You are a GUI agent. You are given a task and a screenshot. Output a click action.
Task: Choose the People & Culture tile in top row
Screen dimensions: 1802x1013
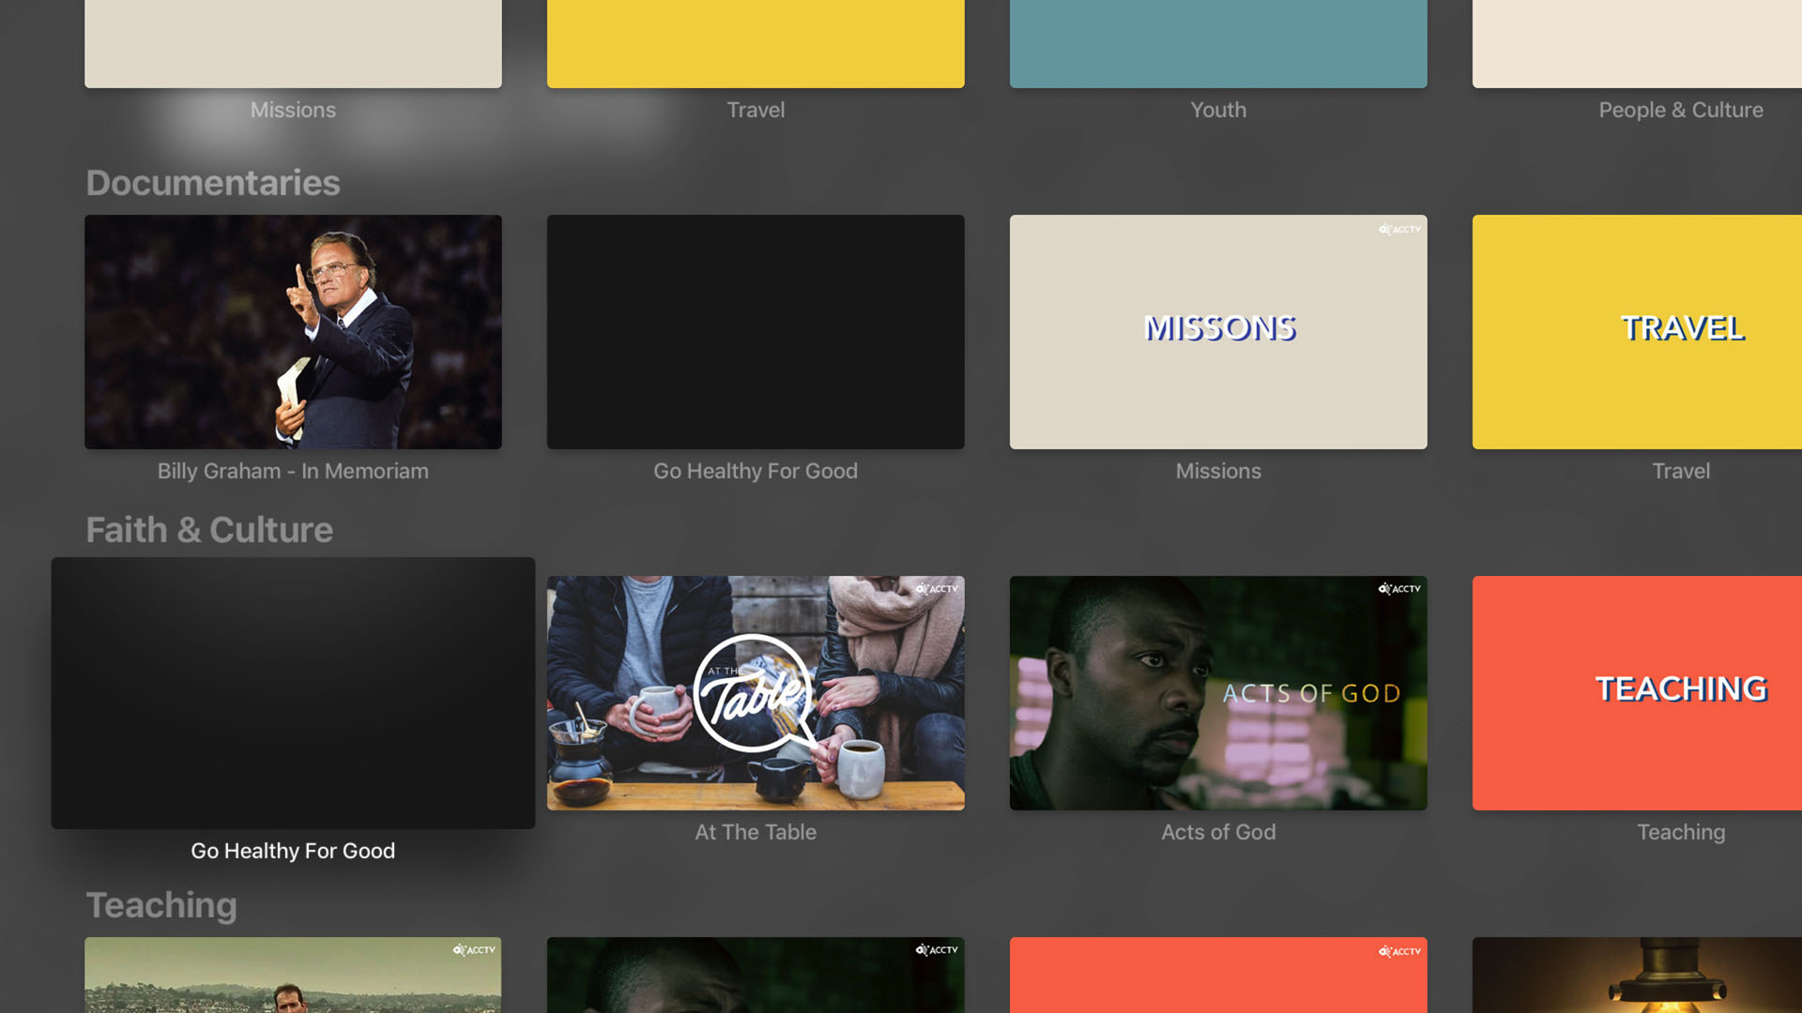pyautogui.click(x=1637, y=44)
